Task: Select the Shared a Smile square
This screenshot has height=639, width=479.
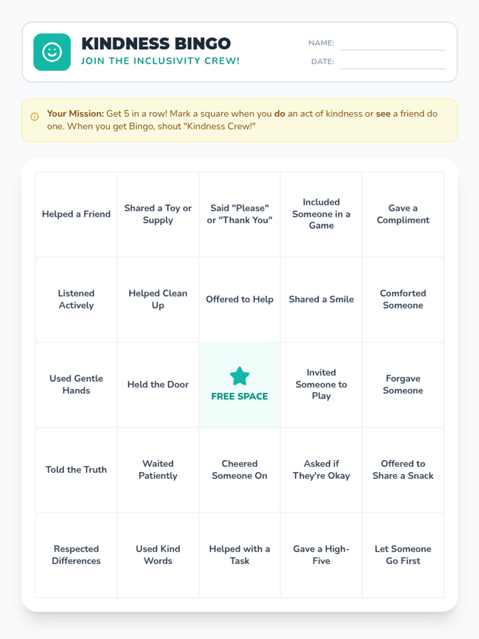Action: coord(321,300)
